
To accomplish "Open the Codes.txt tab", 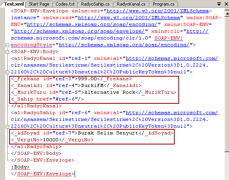I will coord(65,4).
